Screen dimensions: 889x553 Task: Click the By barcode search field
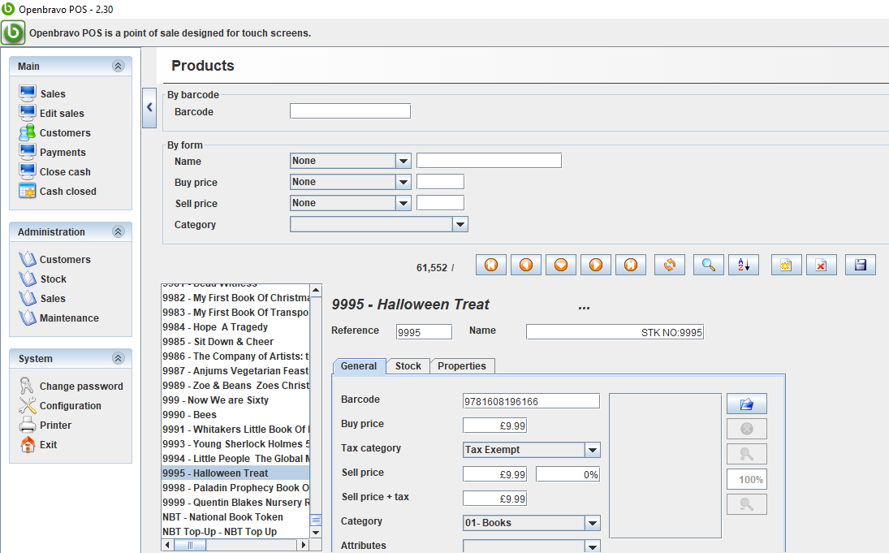pos(351,111)
